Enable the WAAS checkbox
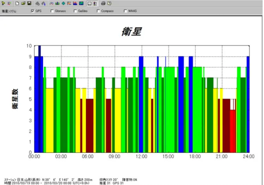The image size is (264, 185). 125,11
